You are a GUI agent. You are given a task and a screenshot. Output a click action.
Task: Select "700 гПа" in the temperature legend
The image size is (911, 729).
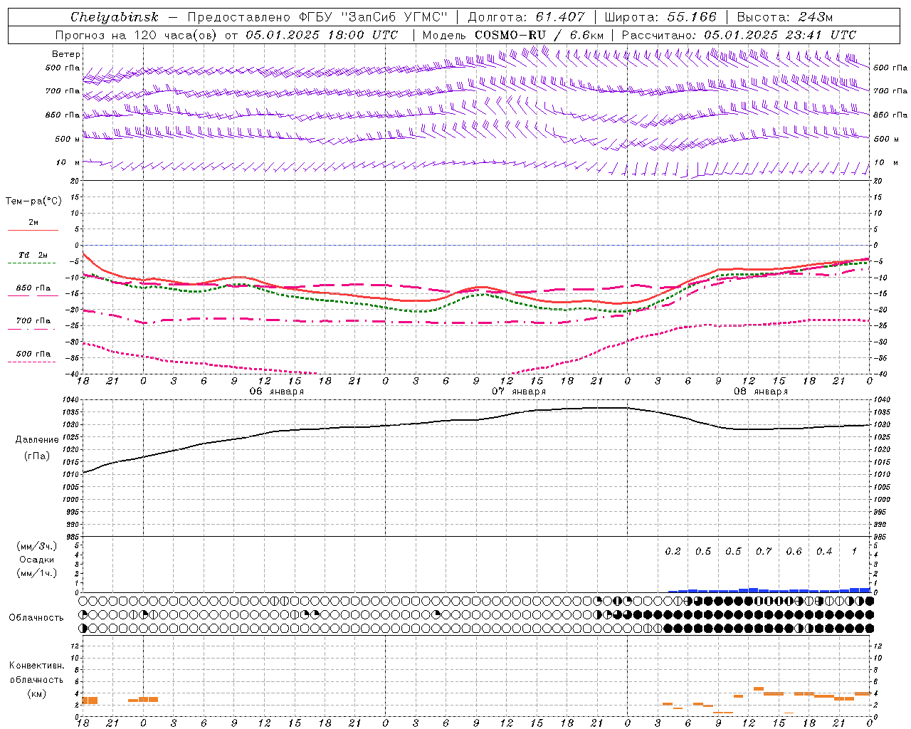pos(33,321)
